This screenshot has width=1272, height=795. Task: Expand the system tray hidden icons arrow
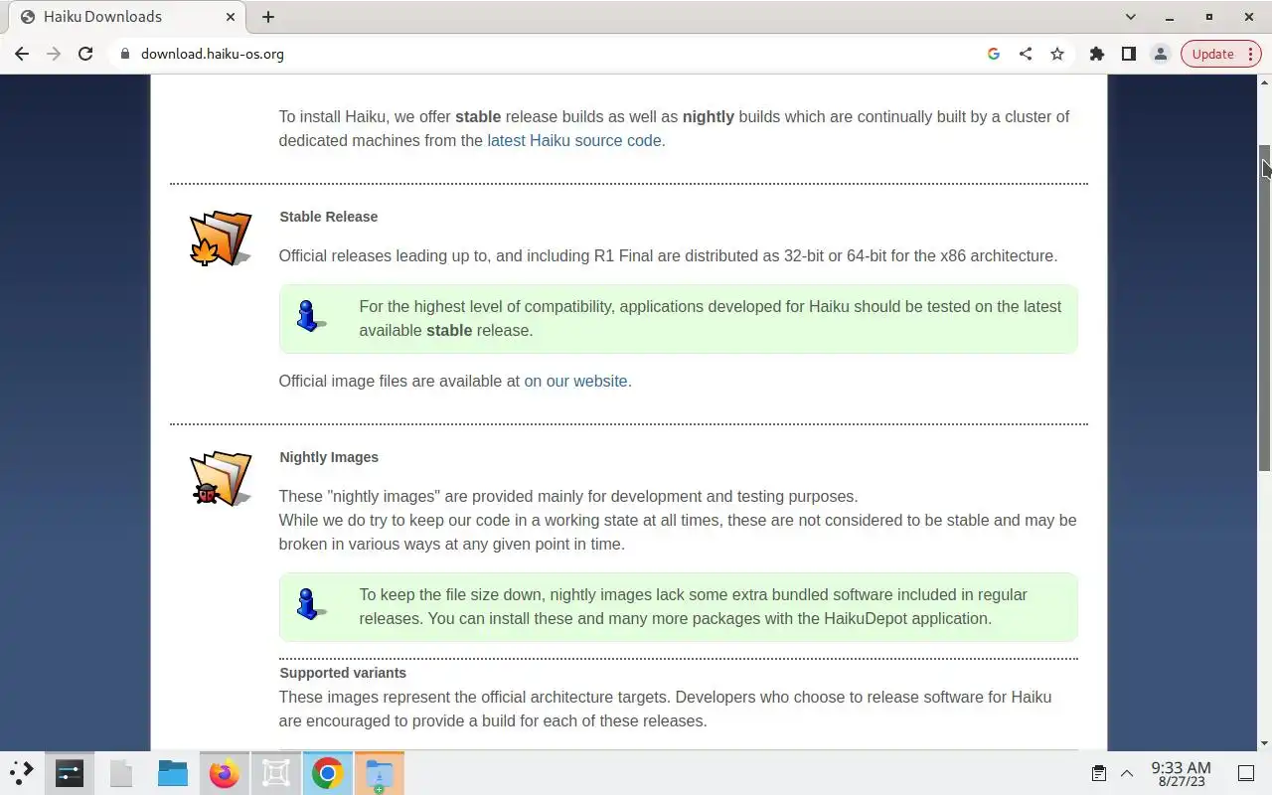(1127, 773)
